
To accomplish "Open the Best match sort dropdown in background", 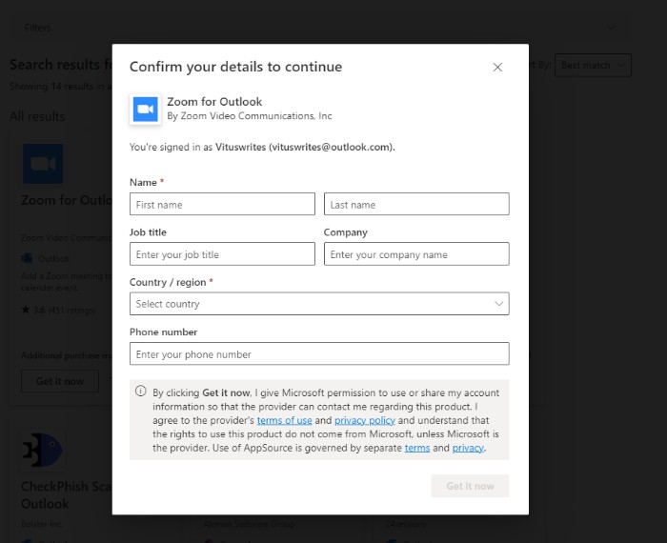I will (593, 65).
